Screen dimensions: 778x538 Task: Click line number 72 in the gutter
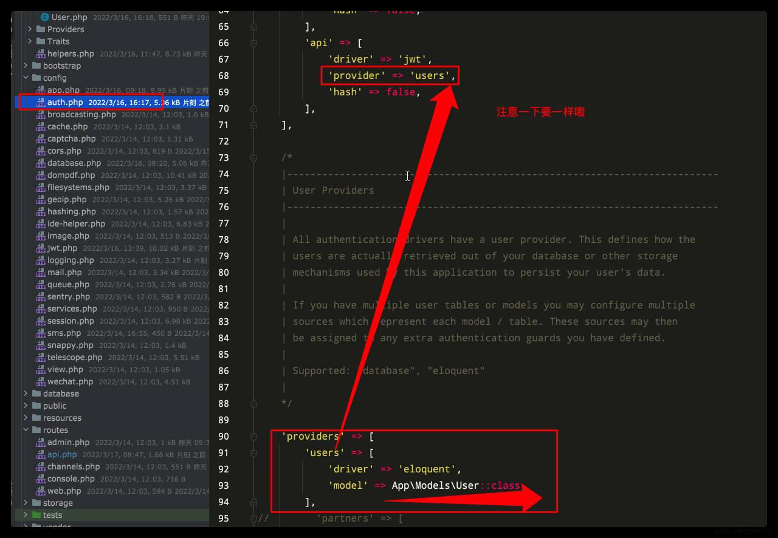point(223,141)
